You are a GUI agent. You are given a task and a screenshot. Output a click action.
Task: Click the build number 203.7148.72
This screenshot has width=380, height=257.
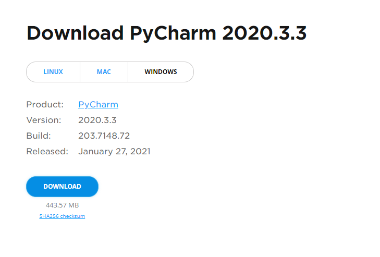(x=104, y=136)
